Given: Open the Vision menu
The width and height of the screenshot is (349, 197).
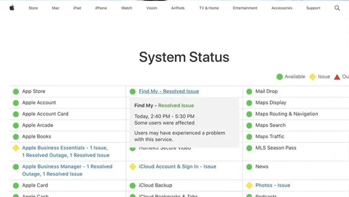Looking at the screenshot, I should click(x=152, y=8).
